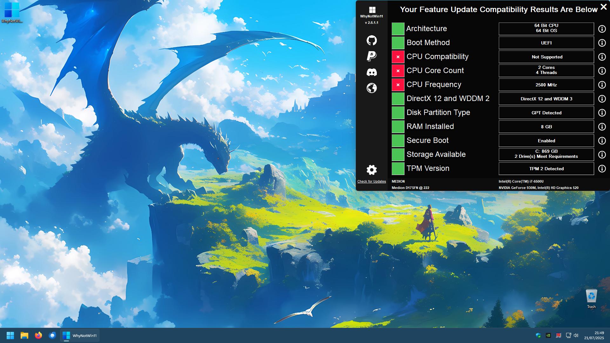Screen dimensions: 610x343
Task: Click the '64 Bit CPU 64 Bit OS' value
Action: 546,29
